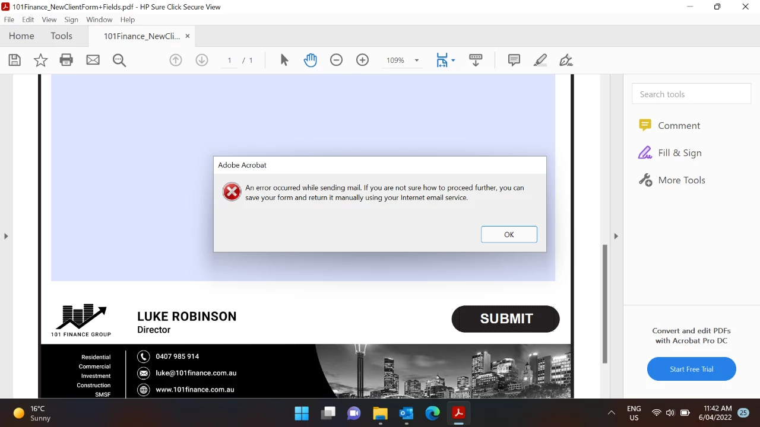Open the Edit menu

[28, 20]
